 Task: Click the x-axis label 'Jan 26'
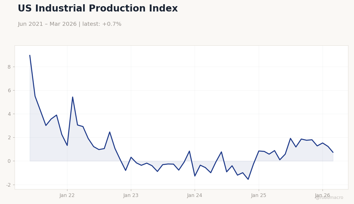point(323,196)
